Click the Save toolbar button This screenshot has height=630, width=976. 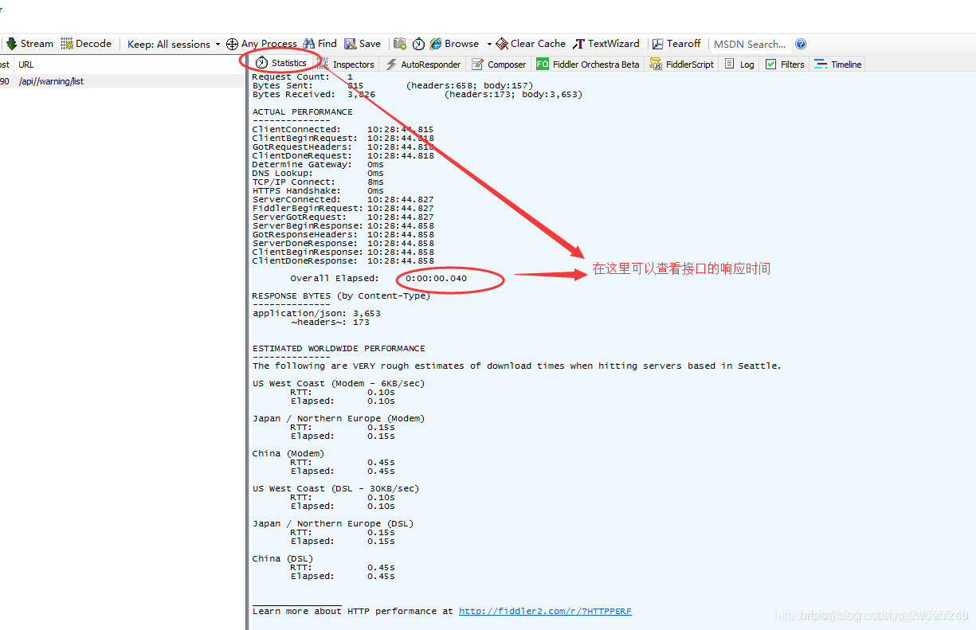[x=363, y=44]
